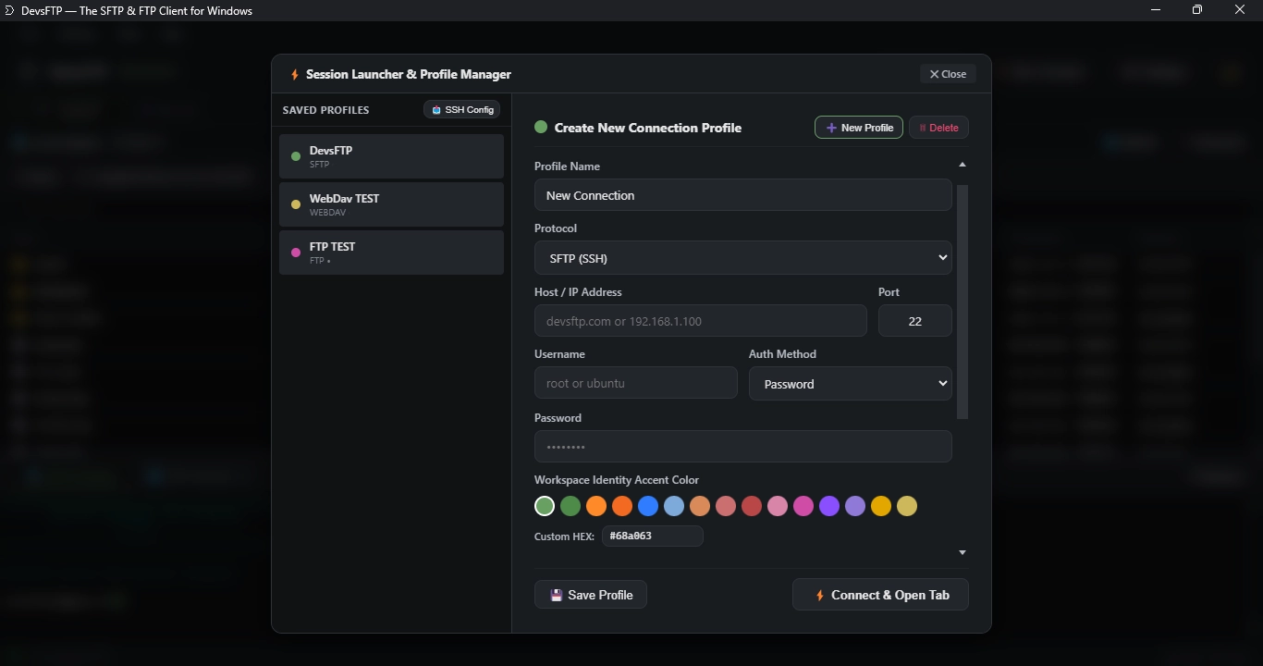Focus the Profile Name field
Image resolution: width=1263 pixels, height=666 pixels.
(742, 195)
